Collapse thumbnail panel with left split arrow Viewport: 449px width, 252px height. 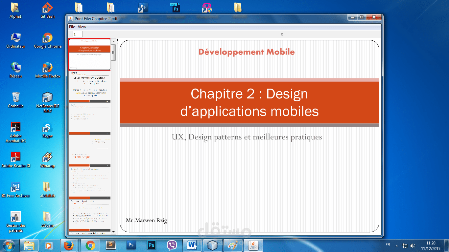[117, 40]
